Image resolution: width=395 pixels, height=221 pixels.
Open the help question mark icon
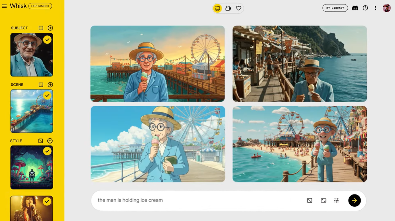tap(365, 8)
